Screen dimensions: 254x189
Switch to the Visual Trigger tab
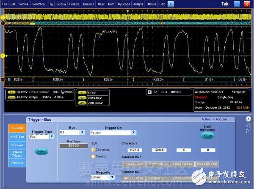pyautogui.click(x=17, y=154)
